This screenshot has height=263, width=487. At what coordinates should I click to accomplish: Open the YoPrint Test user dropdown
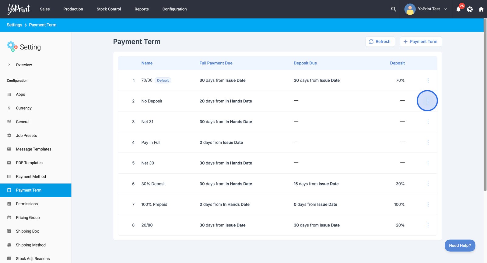(426, 9)
